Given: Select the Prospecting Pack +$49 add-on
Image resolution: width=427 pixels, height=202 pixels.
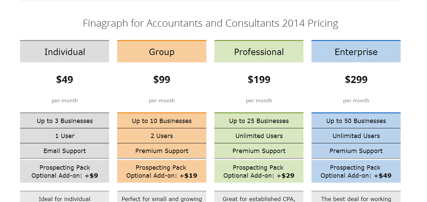Looking at the screenshot, I should (x=356, y=171).
